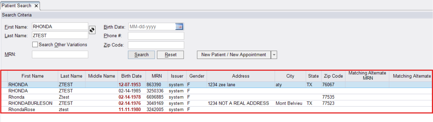Sort by City column header
Viewport: 433px width, 122px height.
point(290,76)
